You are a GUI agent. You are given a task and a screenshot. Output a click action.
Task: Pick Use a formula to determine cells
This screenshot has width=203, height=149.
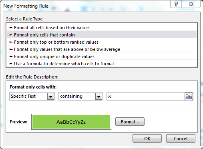[x=102, y=64]
